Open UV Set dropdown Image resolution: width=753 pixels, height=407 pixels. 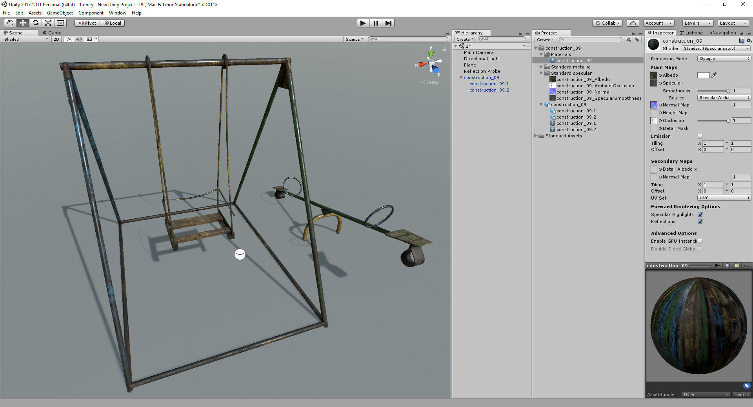(x=724, y=198)
